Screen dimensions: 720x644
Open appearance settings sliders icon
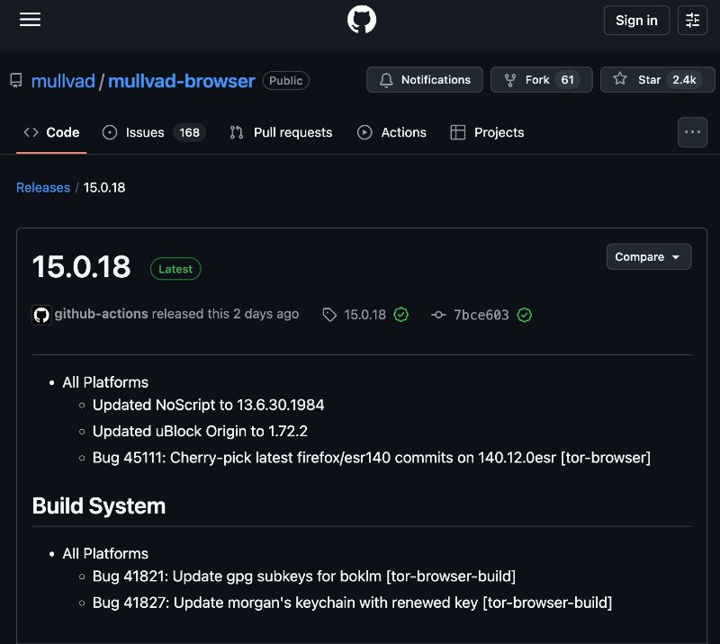coord(692,20)
